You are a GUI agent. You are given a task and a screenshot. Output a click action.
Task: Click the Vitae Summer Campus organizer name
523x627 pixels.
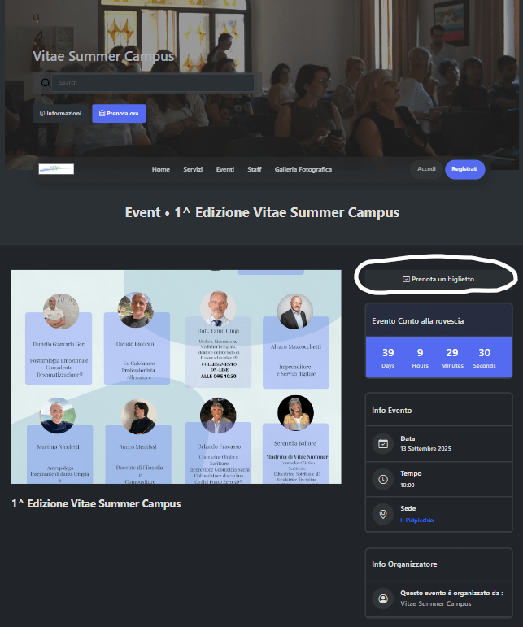[x=436, y=603]
